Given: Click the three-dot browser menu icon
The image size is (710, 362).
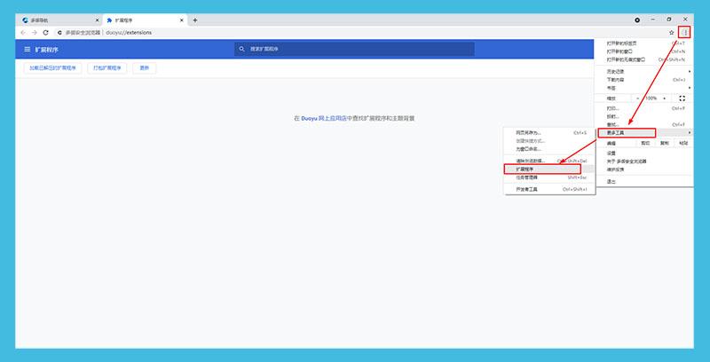Looking at the screenshot, I should [685, 32].
